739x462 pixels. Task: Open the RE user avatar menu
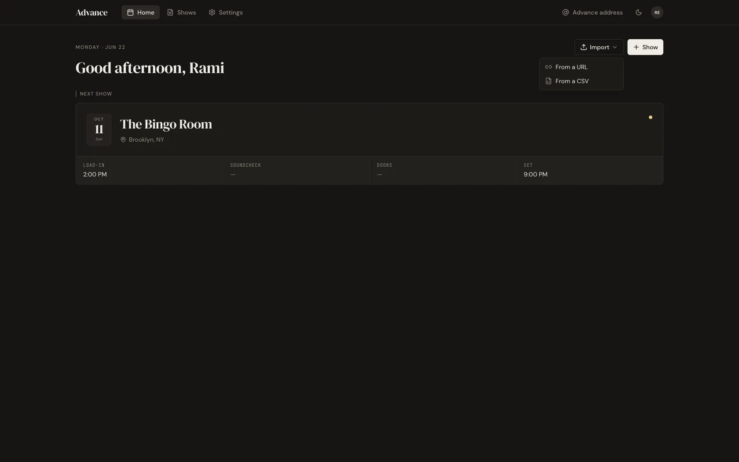click(x=657, y=12)
